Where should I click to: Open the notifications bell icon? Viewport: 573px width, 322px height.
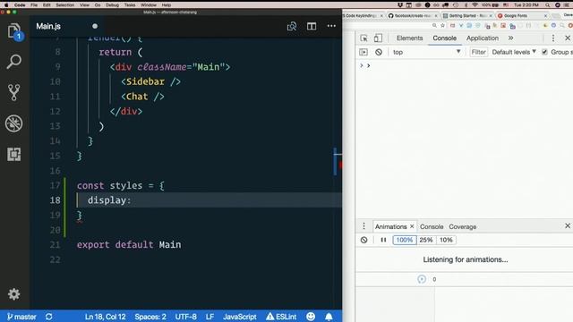(x=329, y=317)
